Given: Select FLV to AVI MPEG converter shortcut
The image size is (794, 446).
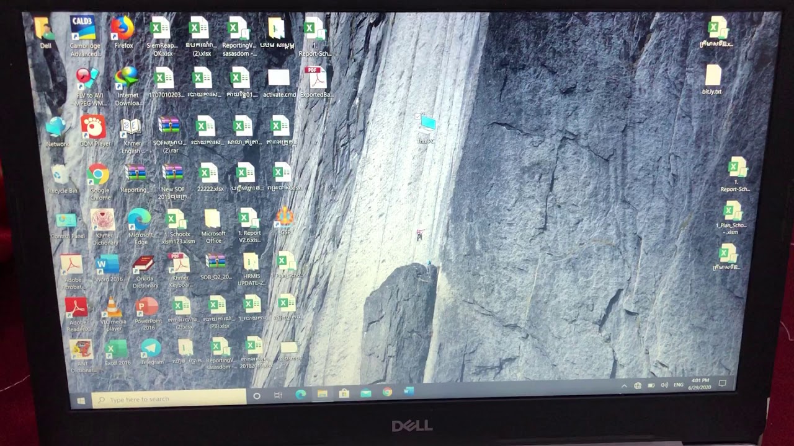Looking at the screenshot, I should point(89,87).
